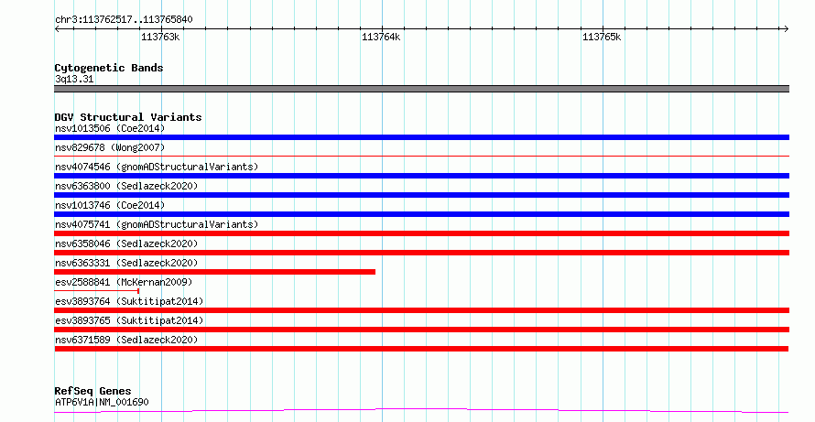Click the RefSeq Genes track title
815x422 pixels.
(x=92, y=391)
